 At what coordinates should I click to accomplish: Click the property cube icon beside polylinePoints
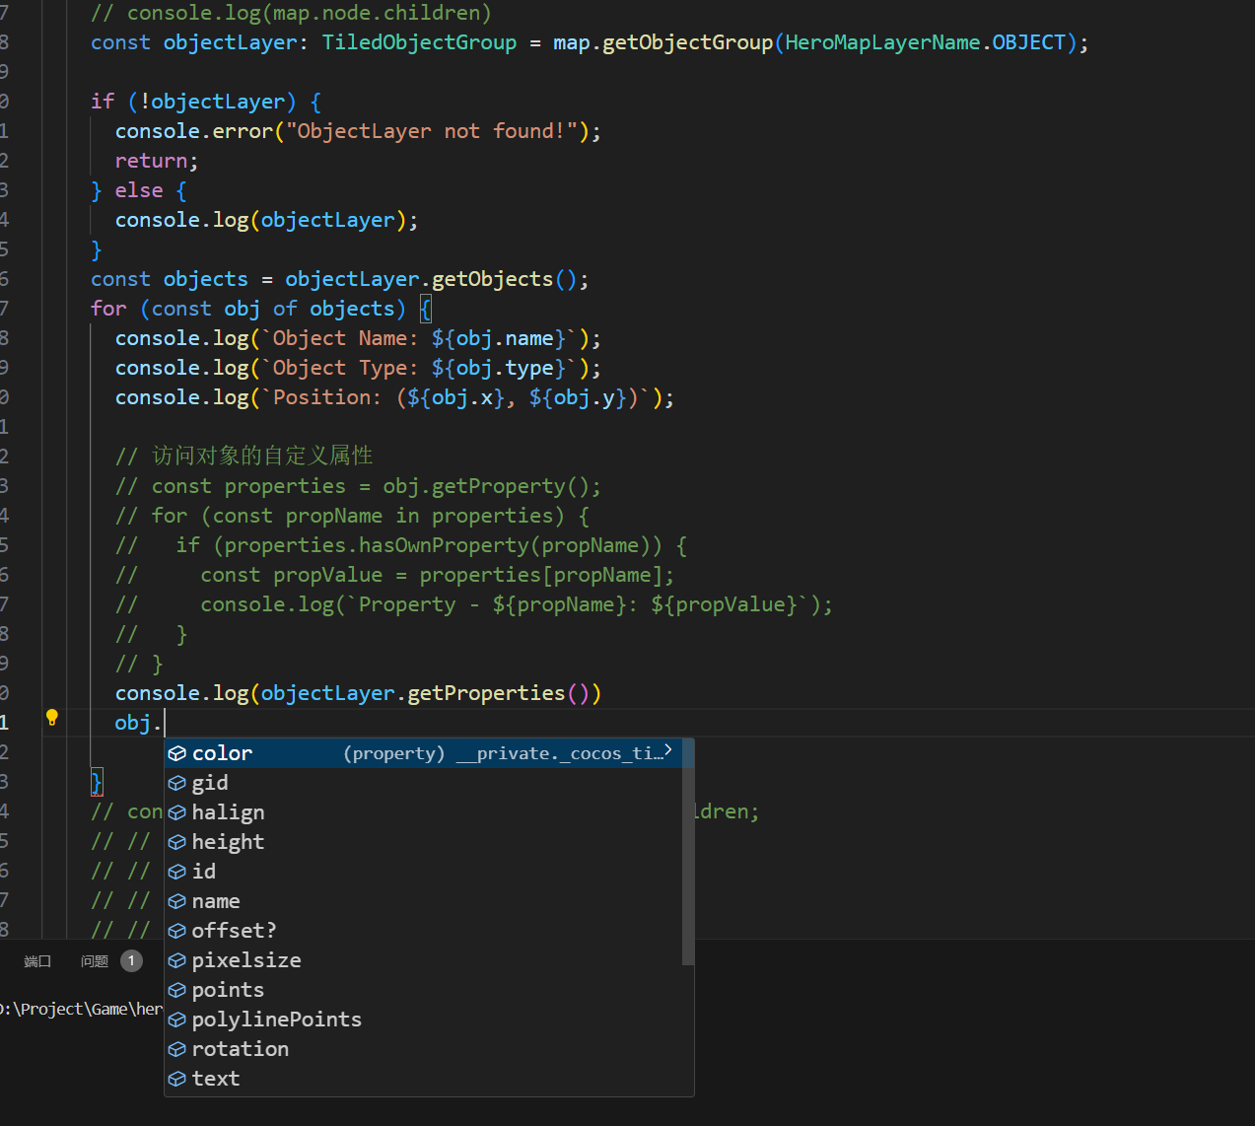pos(177,1020)
